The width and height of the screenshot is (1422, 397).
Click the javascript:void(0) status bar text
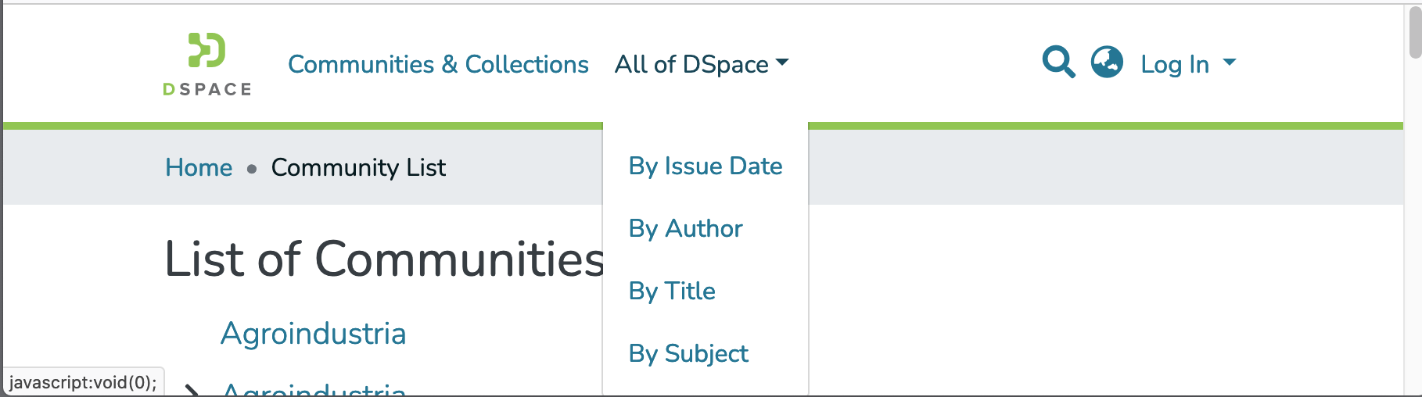[x=83, y=382]
